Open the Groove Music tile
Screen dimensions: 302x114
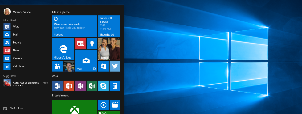pos(104,105)
